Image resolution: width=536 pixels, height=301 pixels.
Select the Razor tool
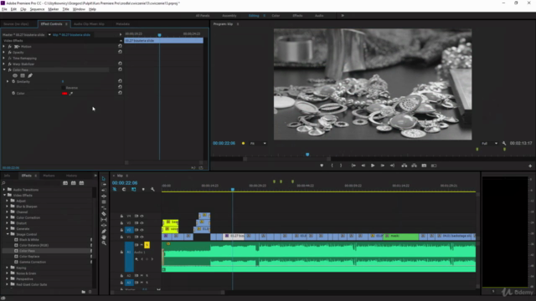pos(104,214)
